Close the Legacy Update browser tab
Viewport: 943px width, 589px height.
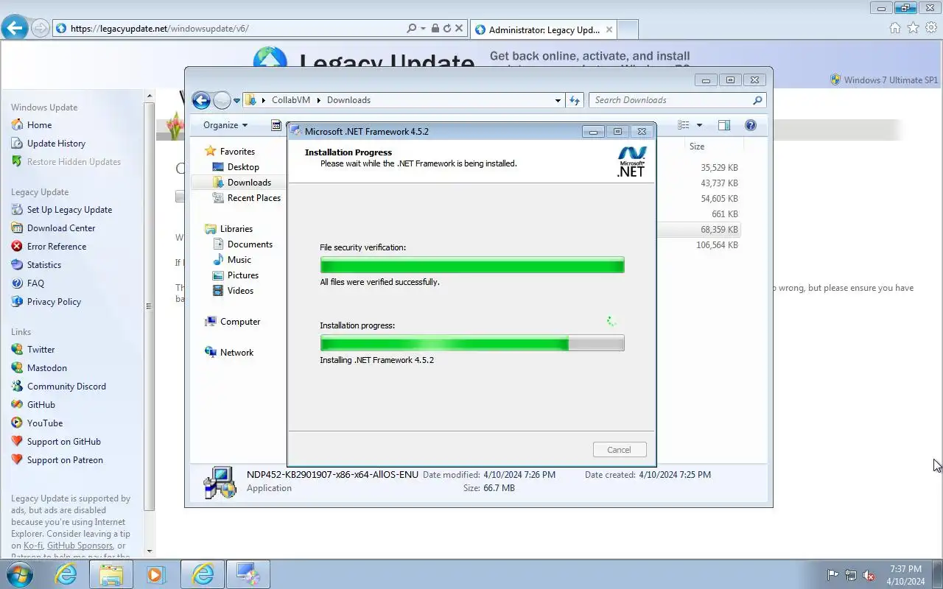pos(609,29)
